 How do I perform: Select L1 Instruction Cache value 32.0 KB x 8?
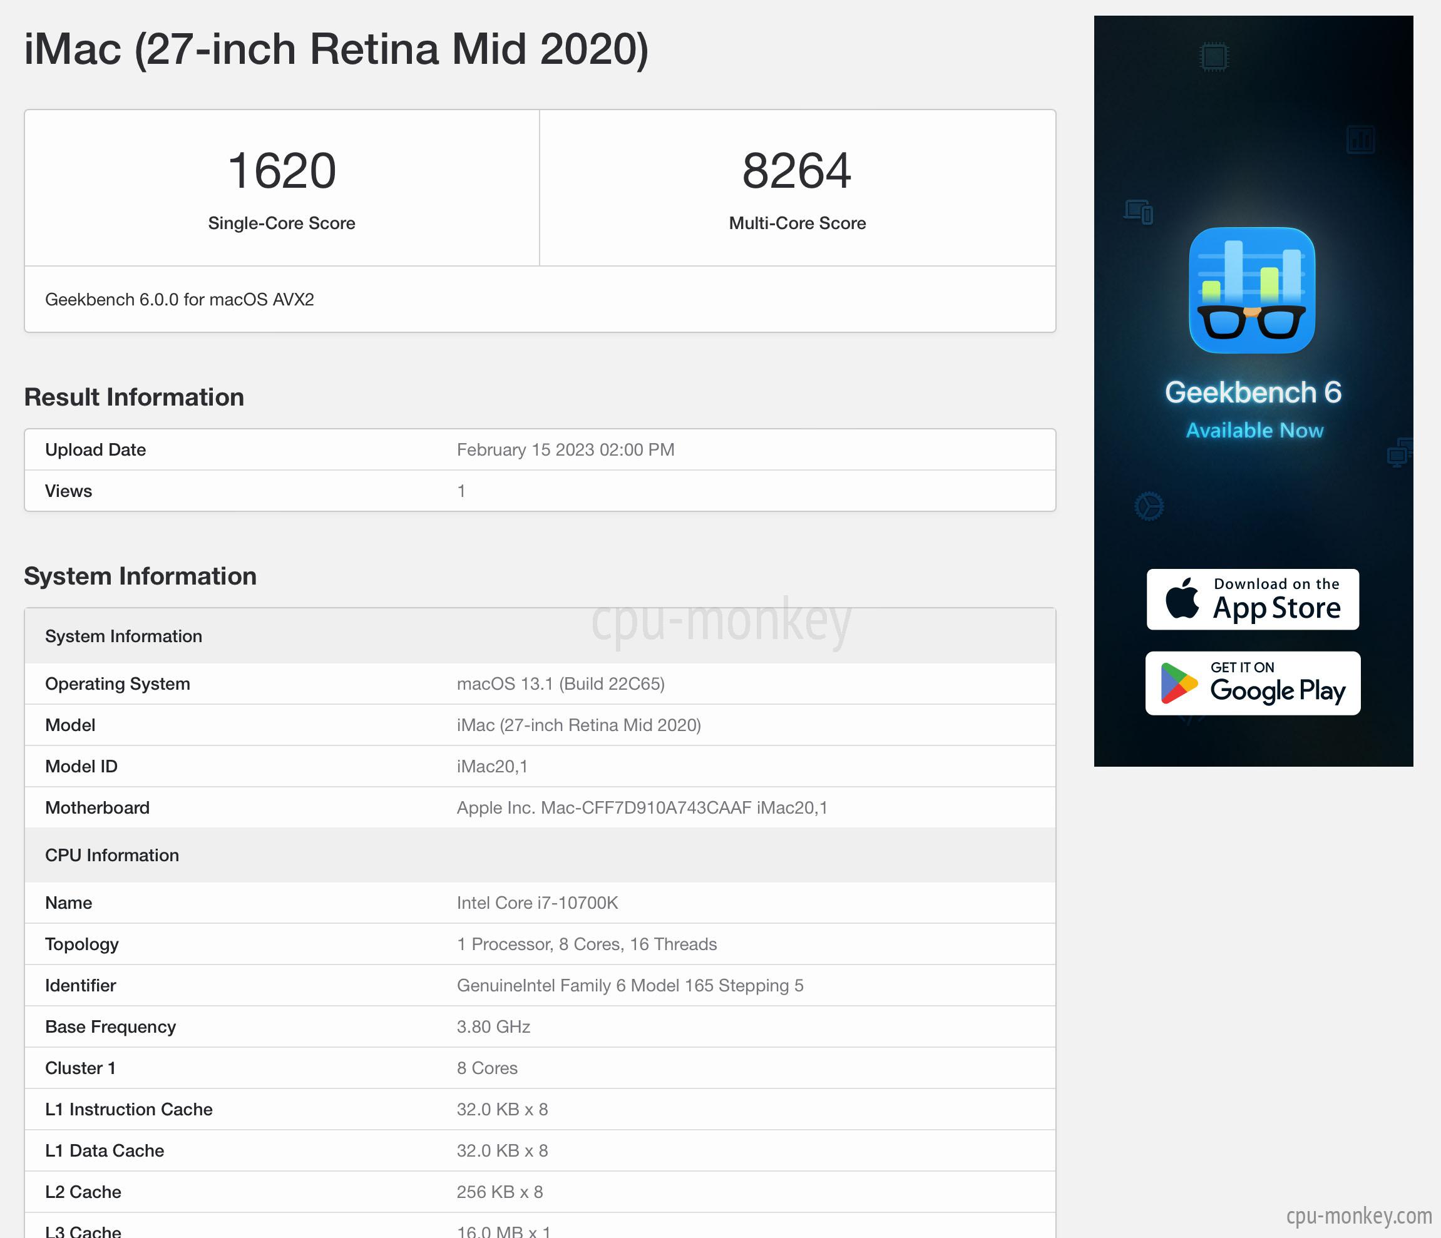click(502, 1109)
